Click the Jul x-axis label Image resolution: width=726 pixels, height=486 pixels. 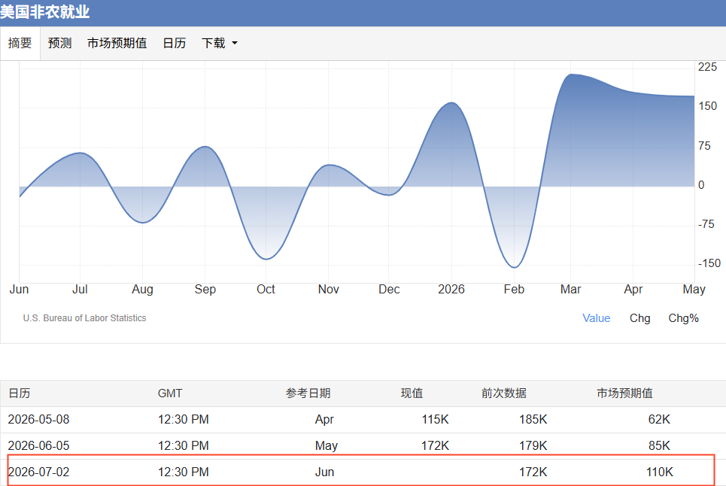[x=80, y=290]
